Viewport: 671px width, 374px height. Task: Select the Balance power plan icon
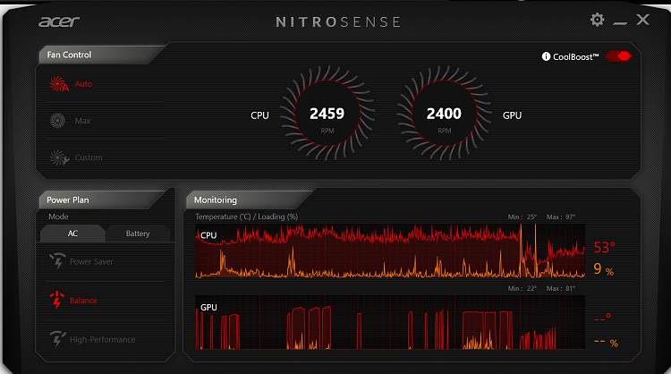(x=56, y=300)
